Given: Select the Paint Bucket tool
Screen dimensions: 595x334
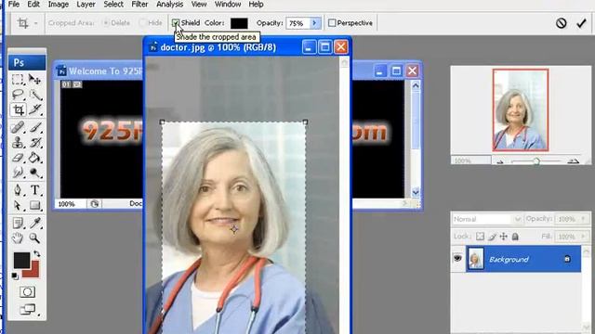Looking at the screenshot, I should (35, 158).
